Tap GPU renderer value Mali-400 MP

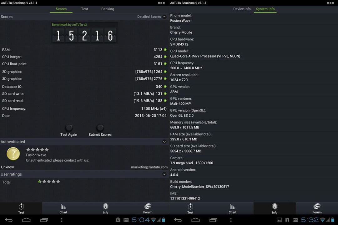point(180,103)
